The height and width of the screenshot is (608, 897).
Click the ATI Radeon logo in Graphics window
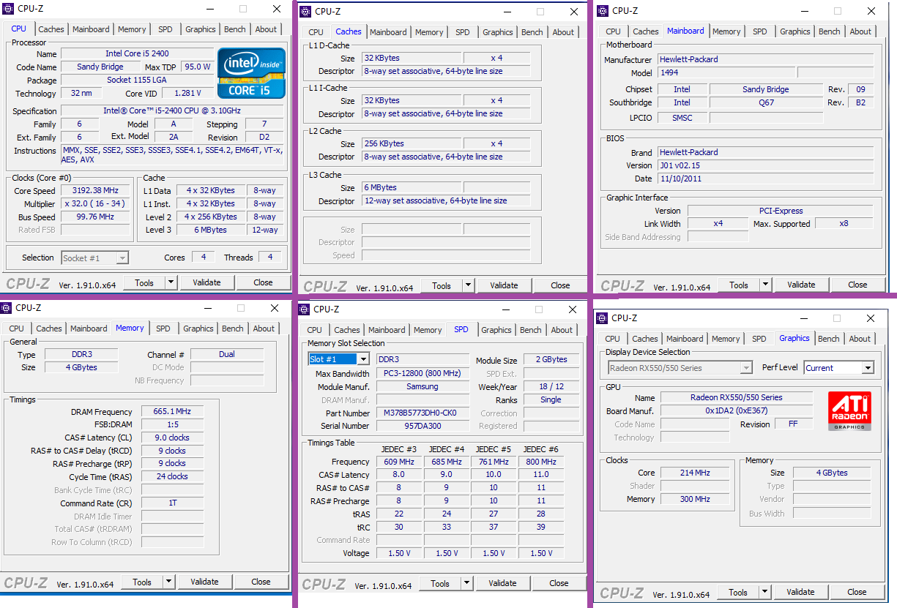[849, 411]
